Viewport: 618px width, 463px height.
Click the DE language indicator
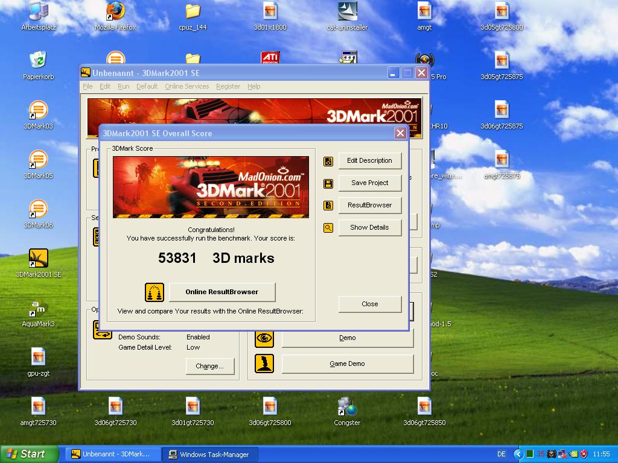(x=502, y=454)
